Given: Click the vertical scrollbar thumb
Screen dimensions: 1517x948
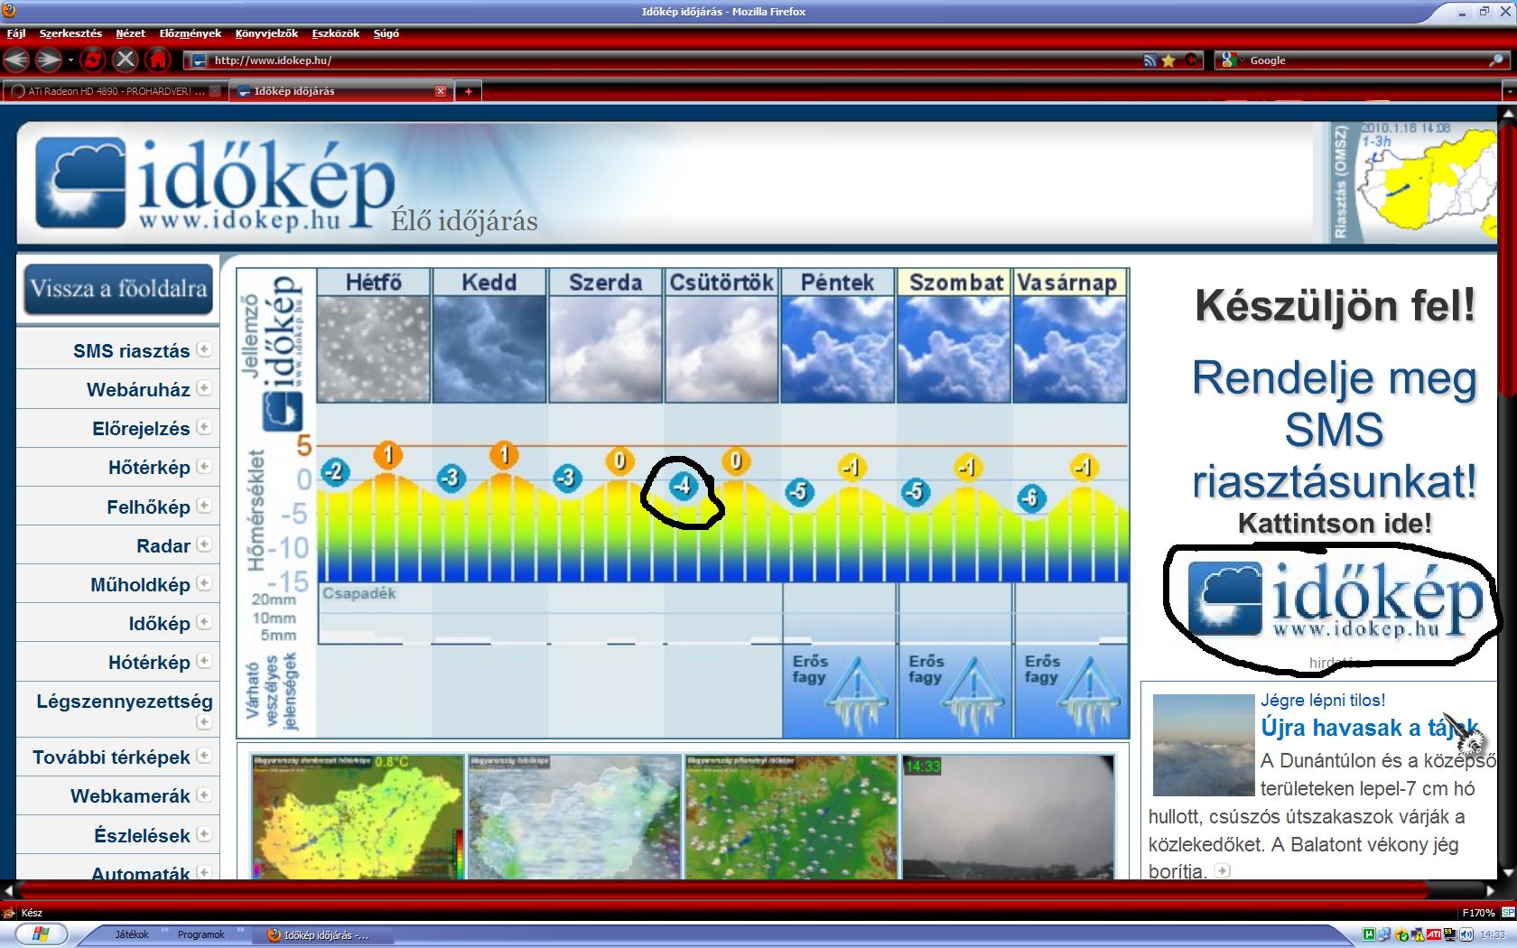Looking at the screenshot, I should click(x=1508, y=259).
